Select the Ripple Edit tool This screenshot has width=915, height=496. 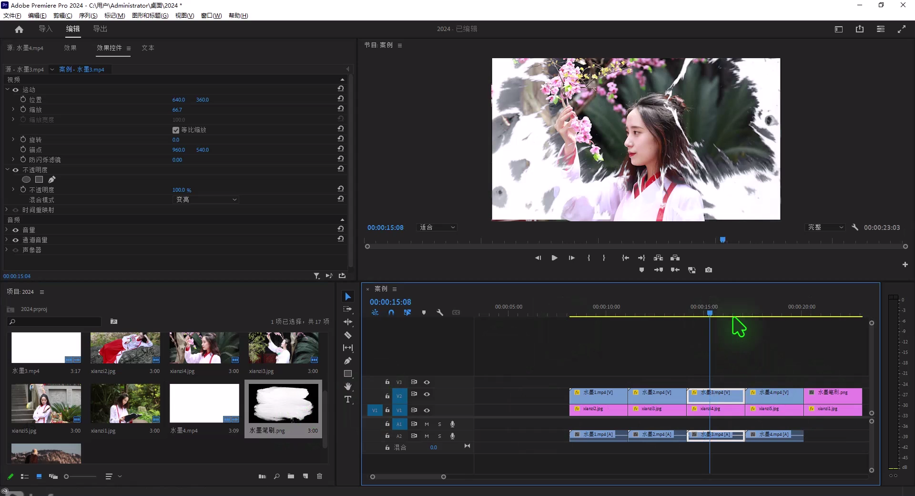[348, 322]
